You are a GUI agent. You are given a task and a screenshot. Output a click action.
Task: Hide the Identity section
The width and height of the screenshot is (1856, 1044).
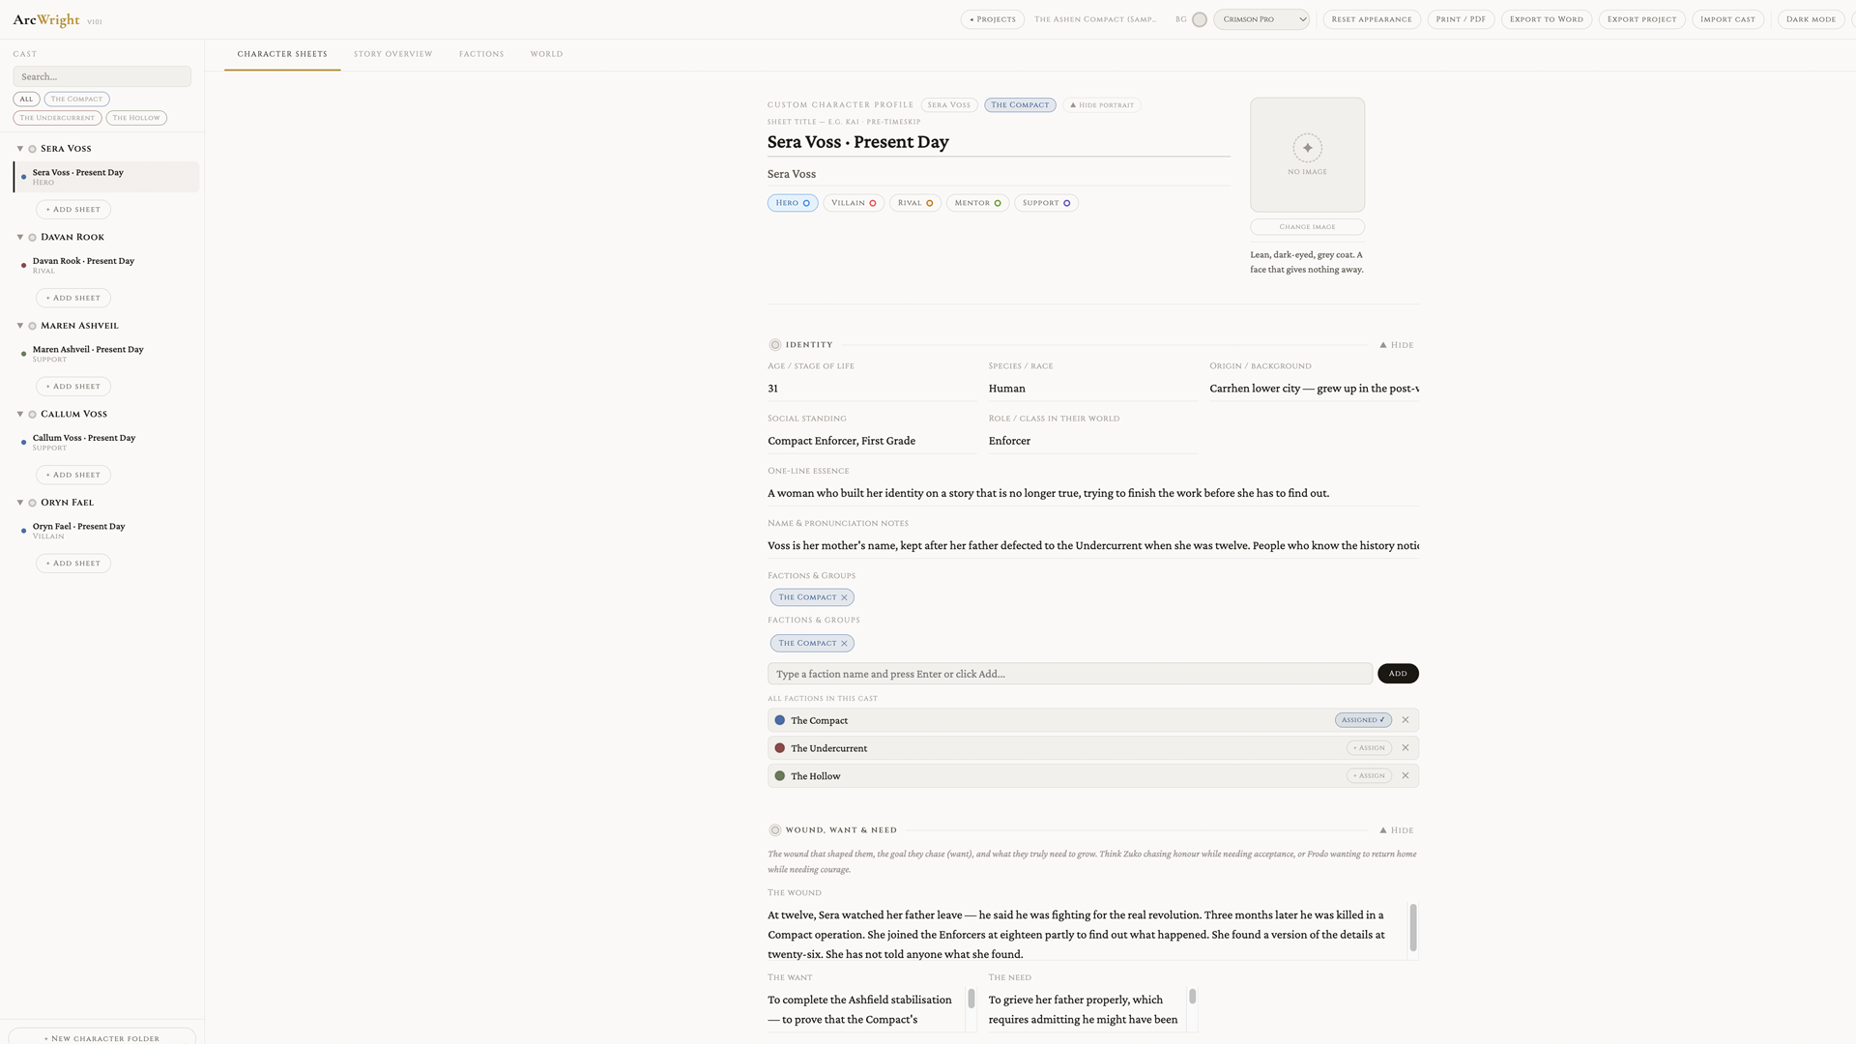1396,345
